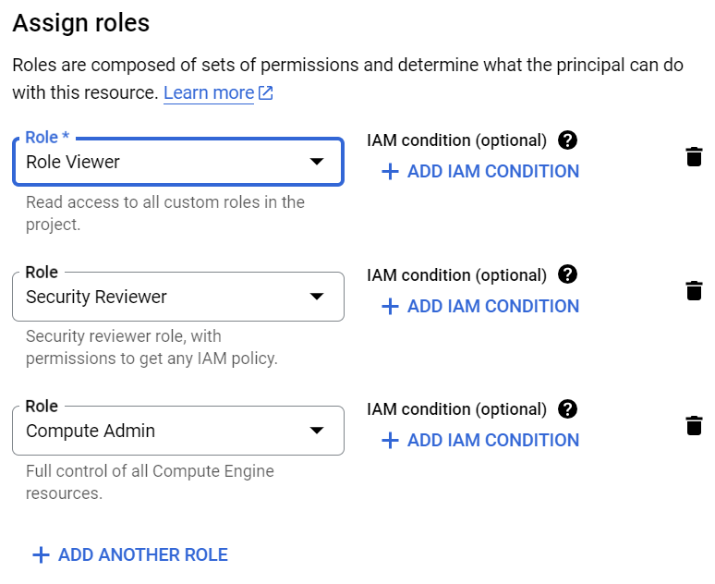
Task: Click the external link icon after Learn more
Action: [266, 93]
